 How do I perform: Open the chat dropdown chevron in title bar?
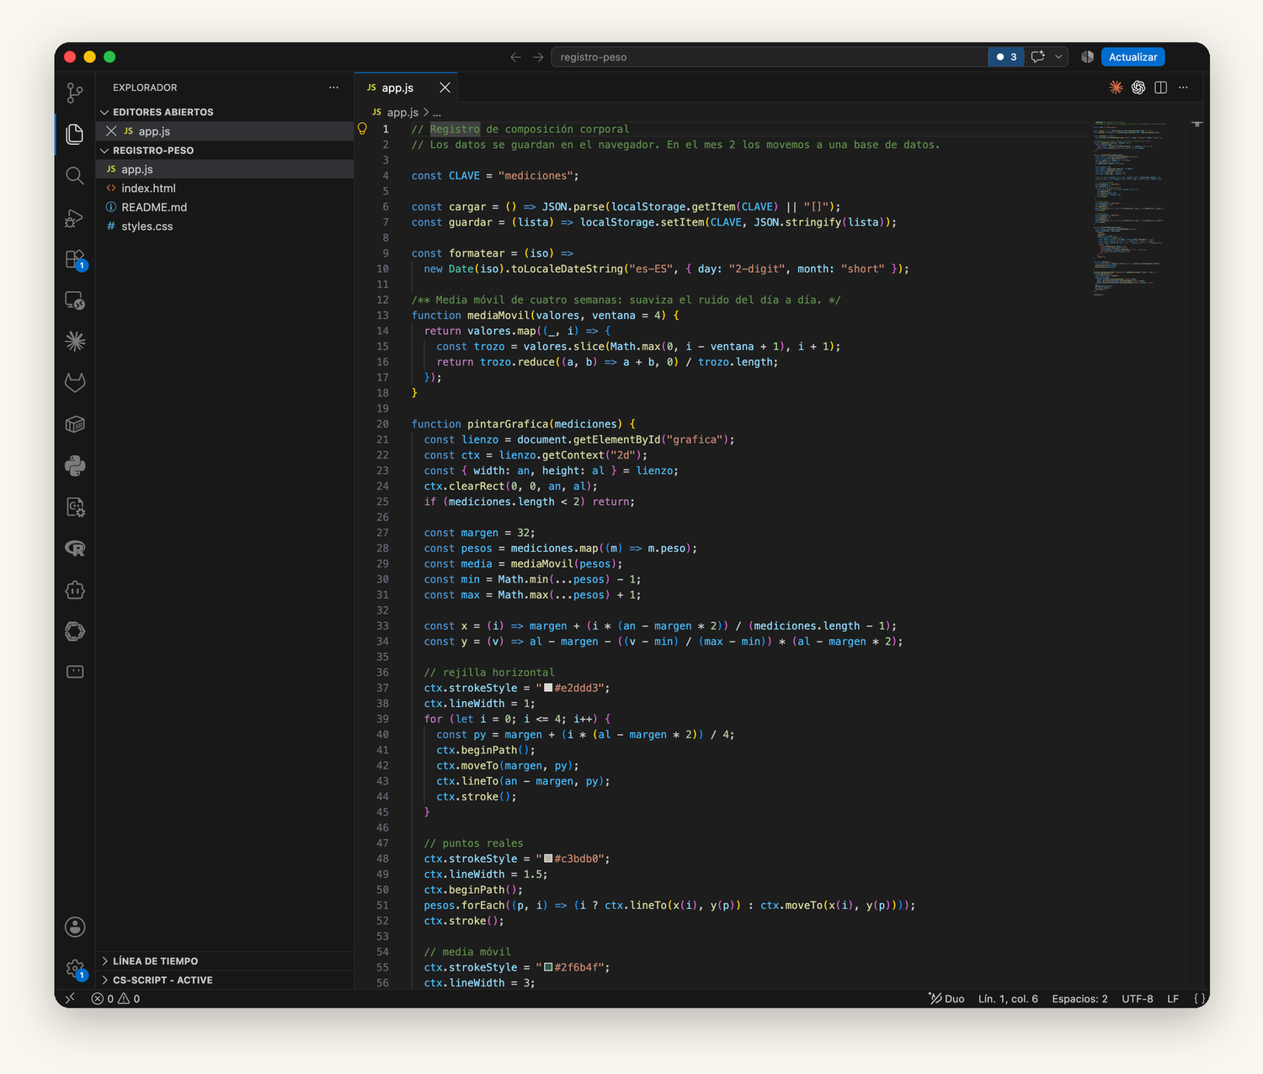(x=1058, y=56)
